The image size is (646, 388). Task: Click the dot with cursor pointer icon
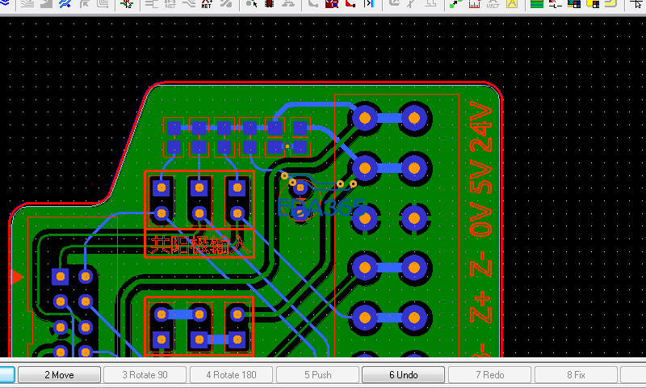coord(251,4)
